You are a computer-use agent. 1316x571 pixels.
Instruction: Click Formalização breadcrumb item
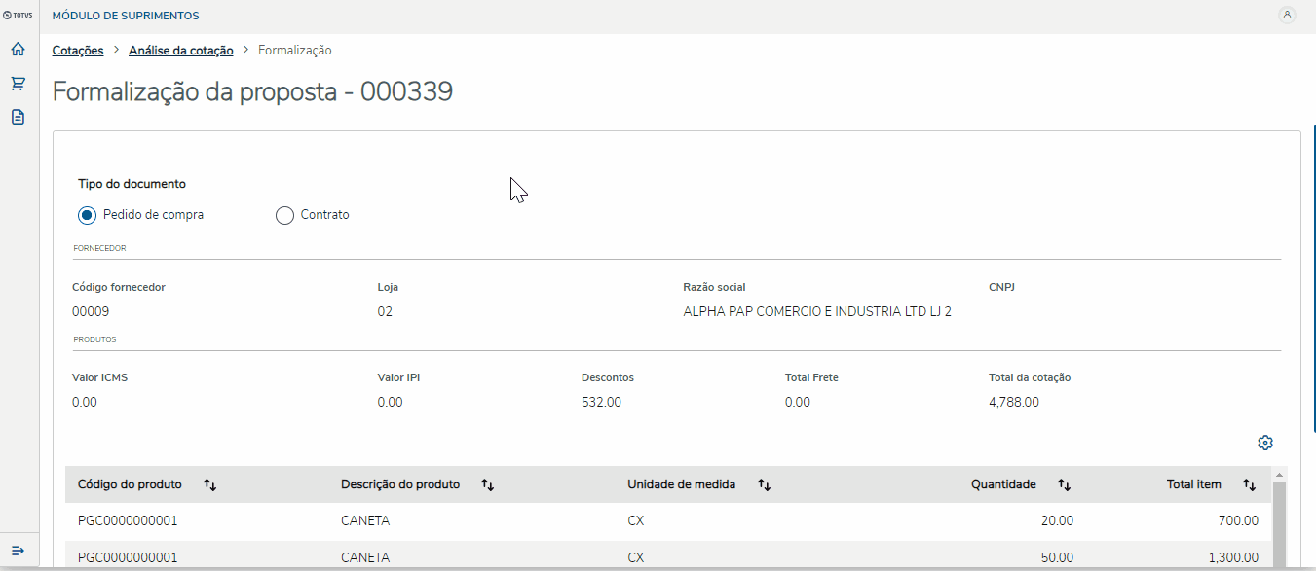pos(294,51)
